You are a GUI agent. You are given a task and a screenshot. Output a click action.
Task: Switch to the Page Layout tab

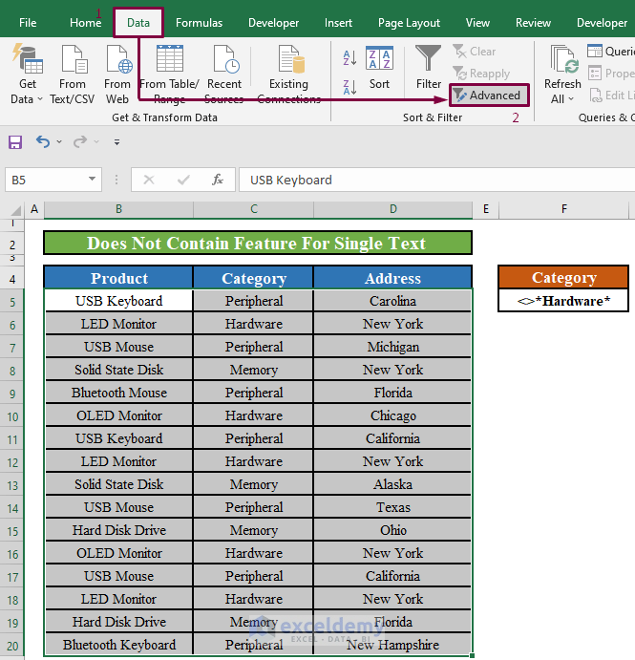tap(409, 23)
